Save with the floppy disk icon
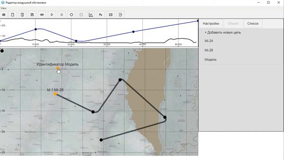This screenshot has height=160, width=284. pos(32,15)
